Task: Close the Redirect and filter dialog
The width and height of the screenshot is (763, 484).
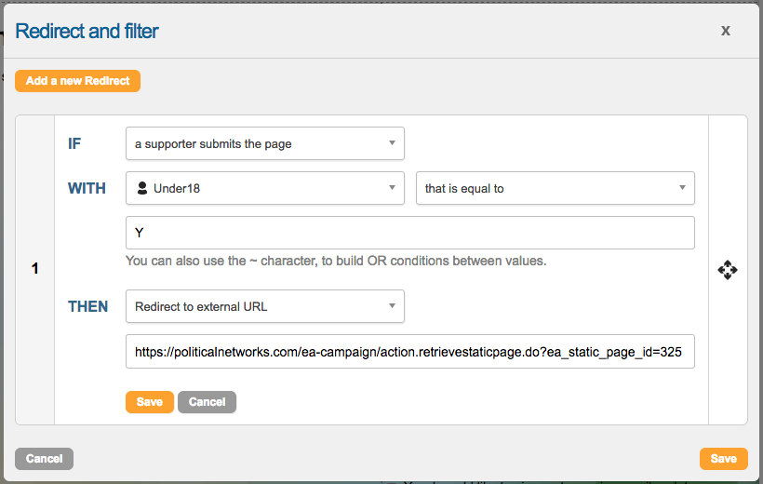Action: point(725,31)
